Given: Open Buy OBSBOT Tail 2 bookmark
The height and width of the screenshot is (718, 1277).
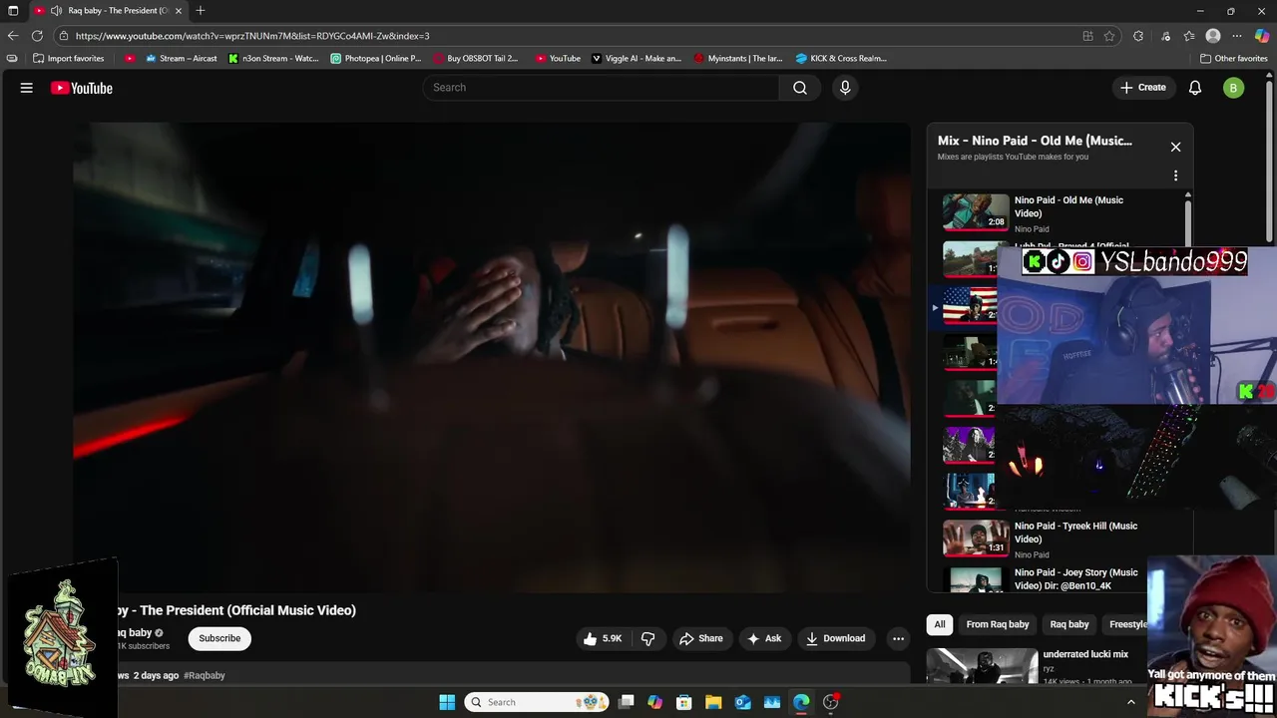Looking at the screenshot, I should coord(476,58).
